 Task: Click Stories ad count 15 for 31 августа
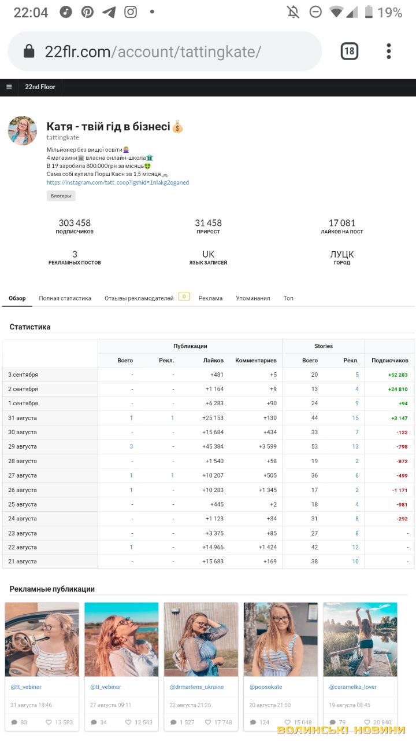tap(355, 418)
